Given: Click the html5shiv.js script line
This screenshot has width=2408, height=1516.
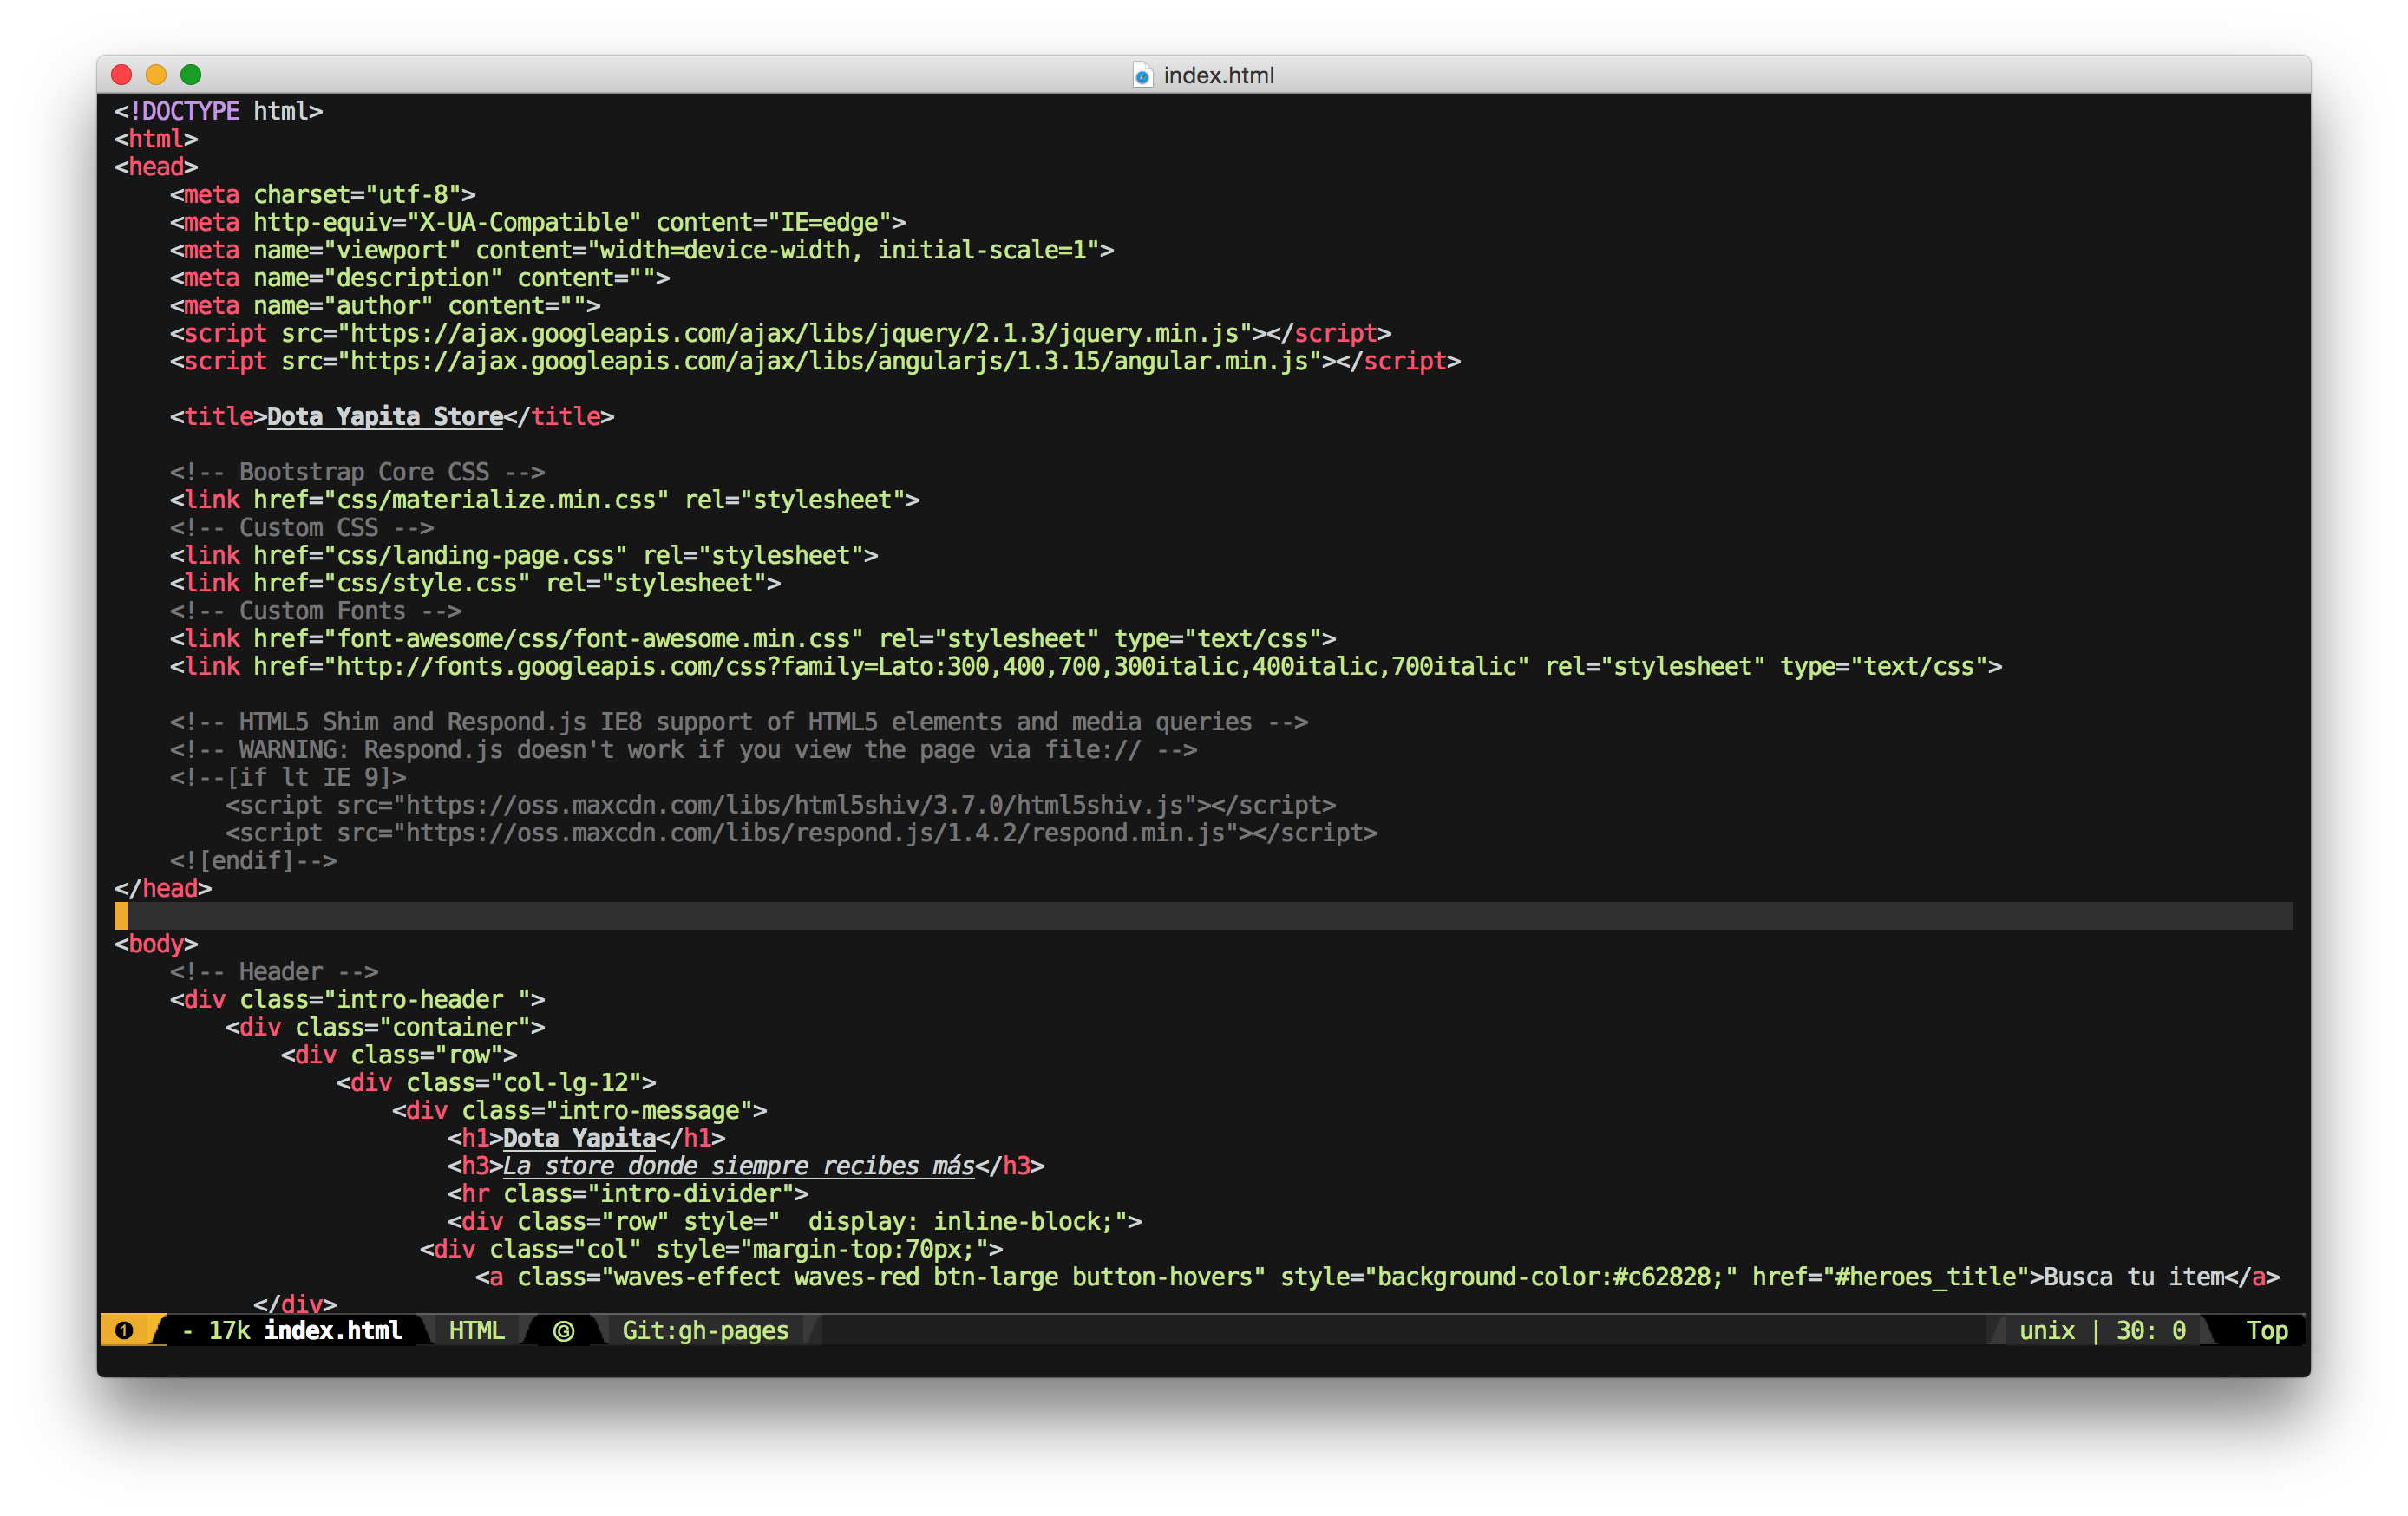Looking at the screenshot, I should [781, 805].
